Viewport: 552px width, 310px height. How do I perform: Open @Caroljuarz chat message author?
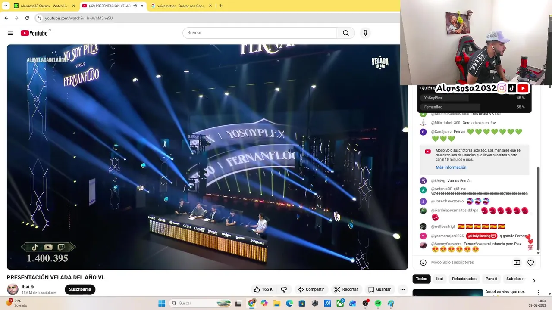click(x=441, y=132)
